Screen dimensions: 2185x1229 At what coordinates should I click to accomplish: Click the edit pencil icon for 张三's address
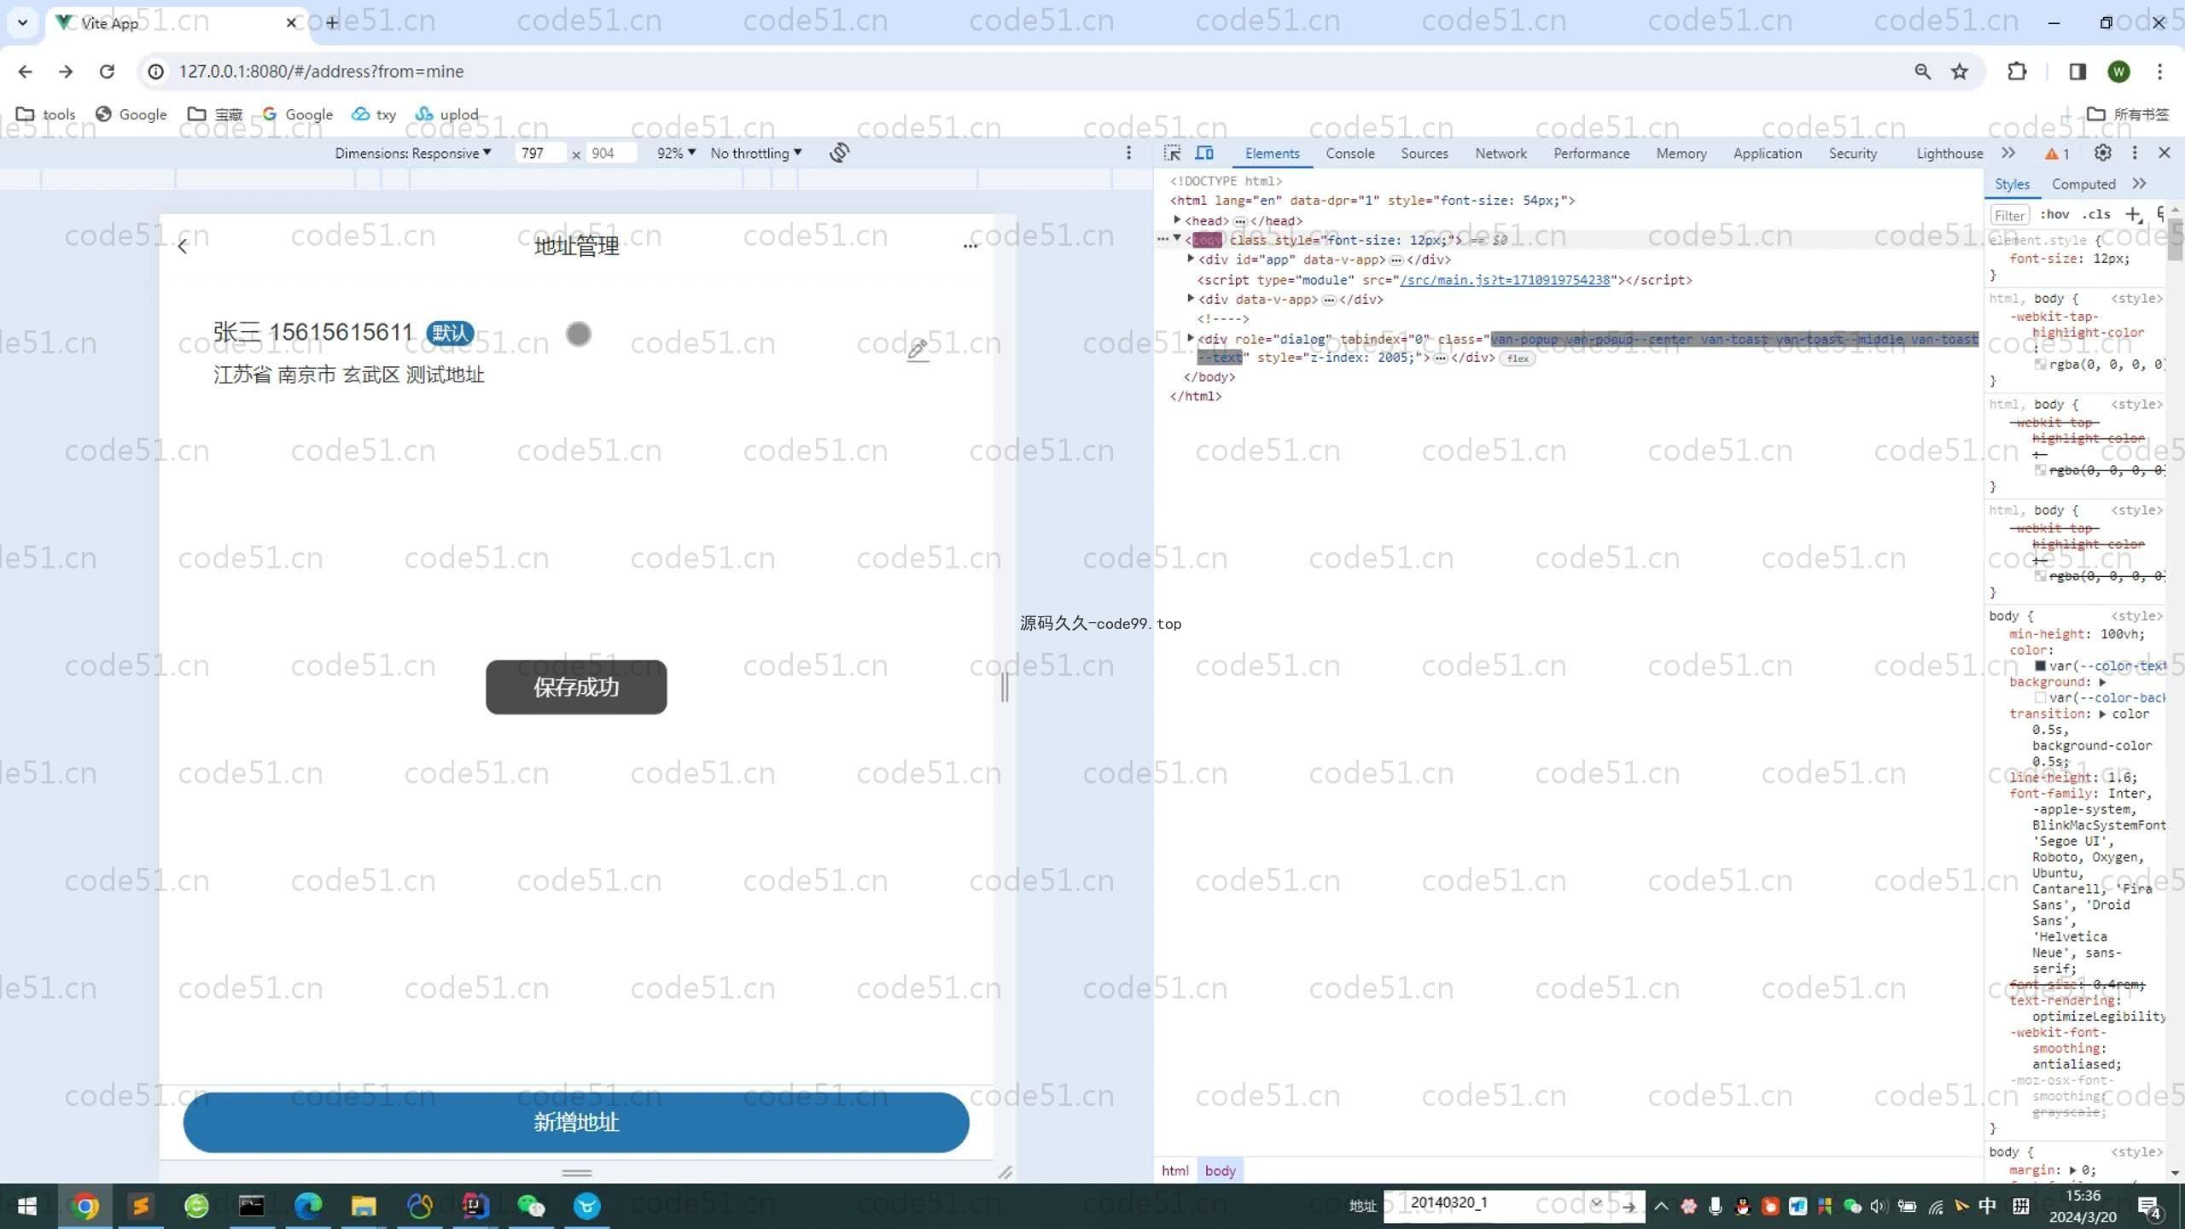click(918, 350)
